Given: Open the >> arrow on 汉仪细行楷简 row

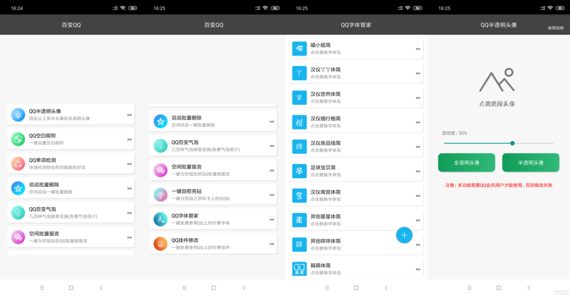Looking at the screenshot, I should pyautogui.click(x=418, y=122).
